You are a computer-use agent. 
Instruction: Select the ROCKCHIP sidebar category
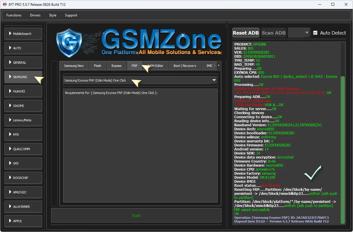(x=23, y=178)
